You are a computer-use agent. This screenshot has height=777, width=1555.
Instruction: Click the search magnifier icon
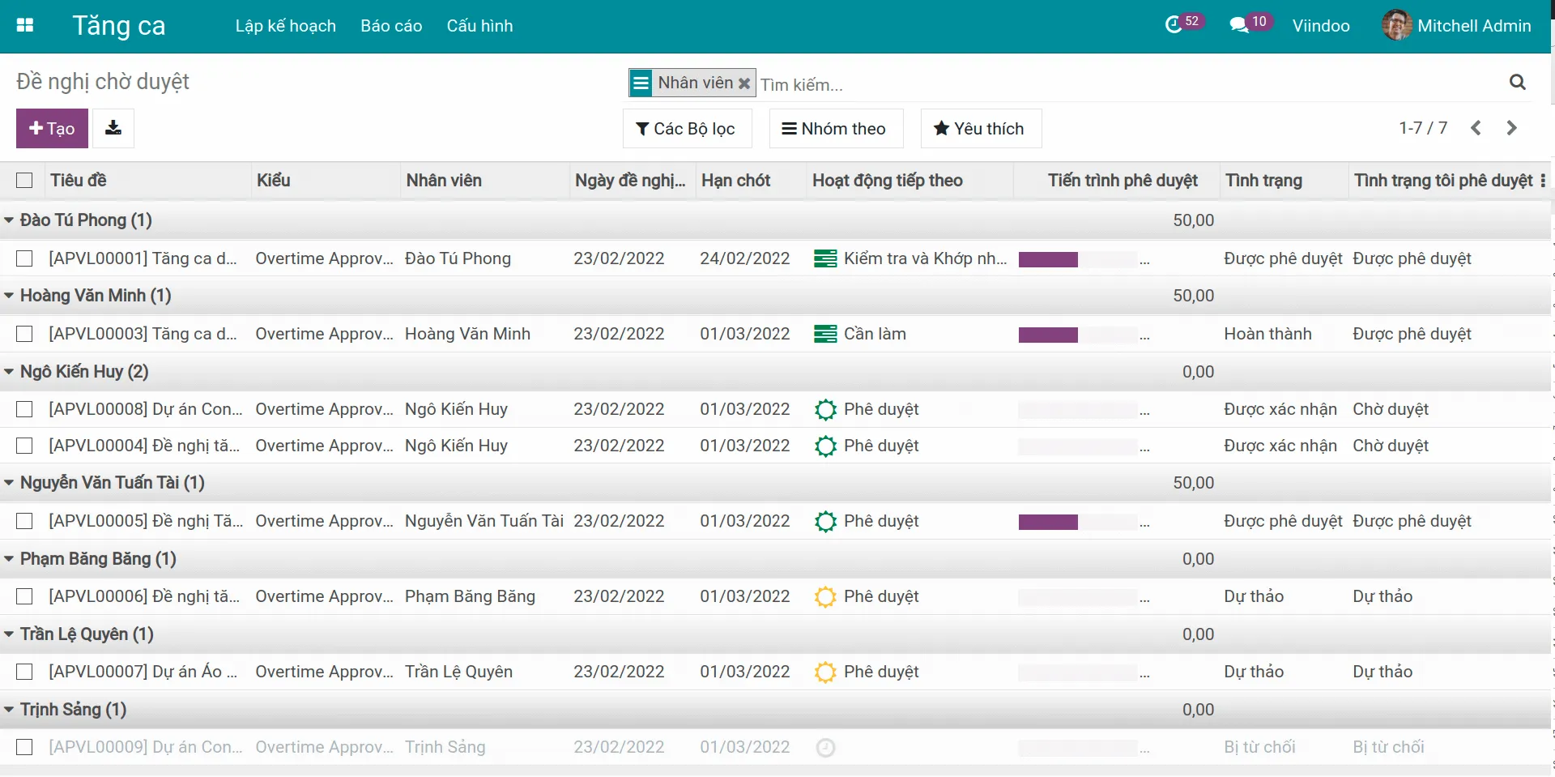(1518, 82)
